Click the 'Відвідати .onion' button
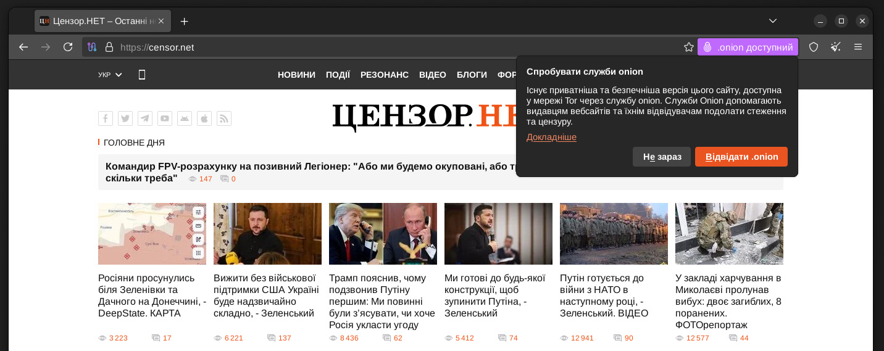This screenshot has height=351, width=884. click(x=741, y=157)
